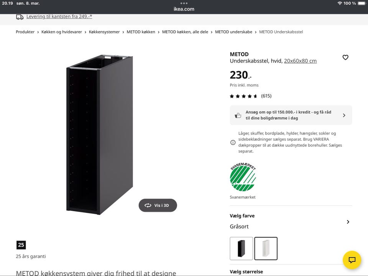This screenshot has width=368, height=276.
Task: Click the credit offer basket icon
Action: [238, 115]
